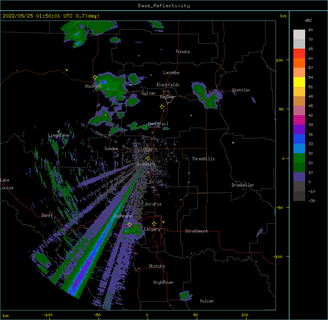Screen dimensions: 328x320
Task: Pick the purple 36-39 dBZ legend swatch
Action: (299, 130)
